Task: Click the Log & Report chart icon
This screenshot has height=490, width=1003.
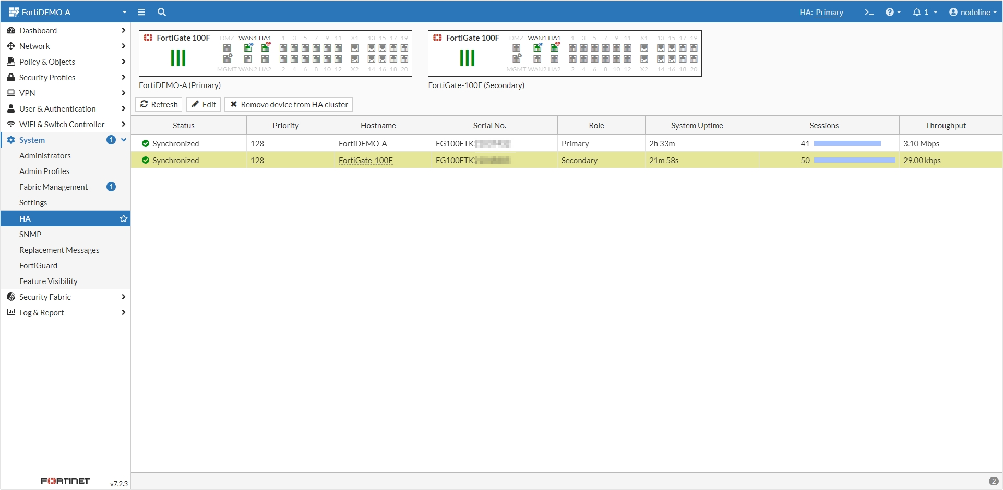Action: [11, 312]
